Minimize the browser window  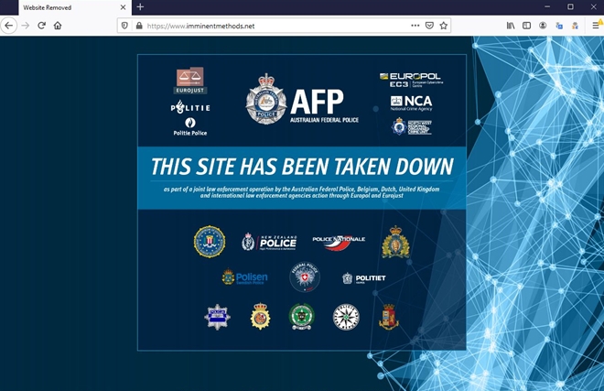(x=547, y=7)
